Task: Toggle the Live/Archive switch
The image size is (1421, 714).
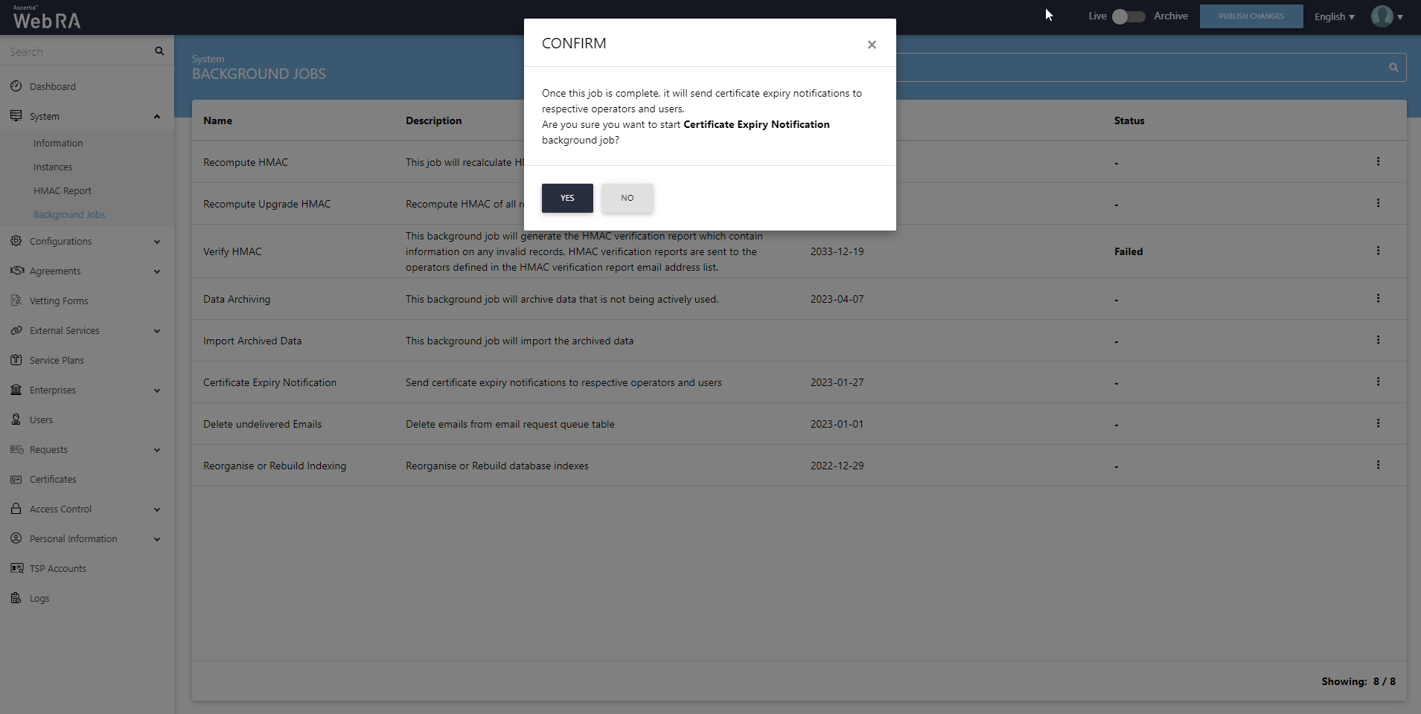Action: (x=1128, y=16)
